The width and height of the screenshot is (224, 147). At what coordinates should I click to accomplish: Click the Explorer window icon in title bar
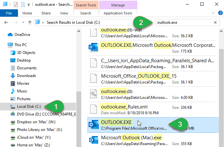coord(5,4)
